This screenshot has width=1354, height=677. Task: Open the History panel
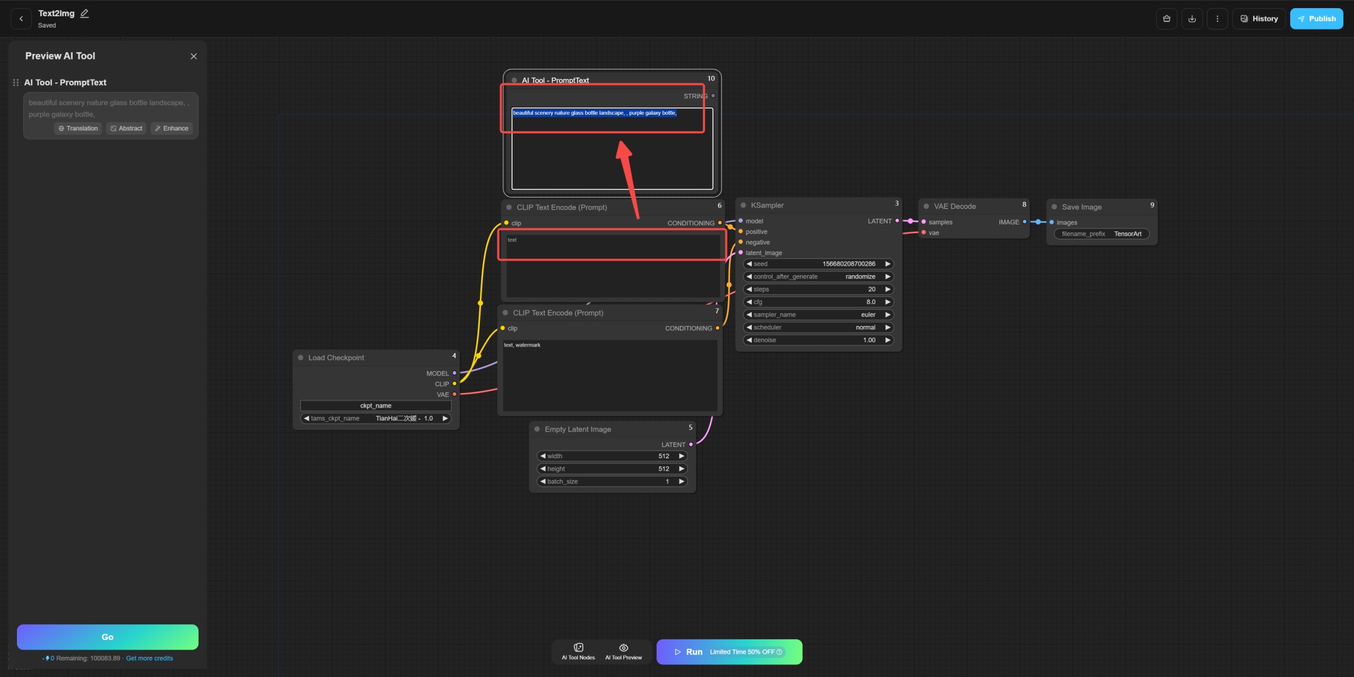pos(1259,18)
